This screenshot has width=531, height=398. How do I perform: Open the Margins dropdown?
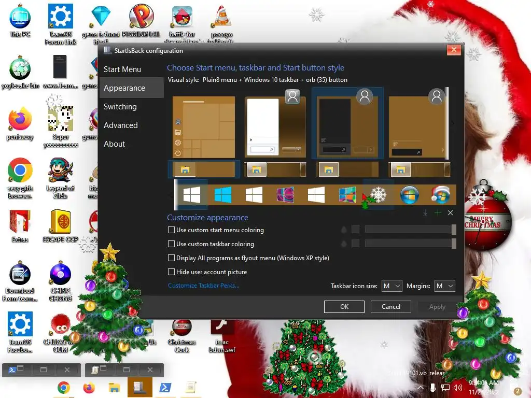444,286
